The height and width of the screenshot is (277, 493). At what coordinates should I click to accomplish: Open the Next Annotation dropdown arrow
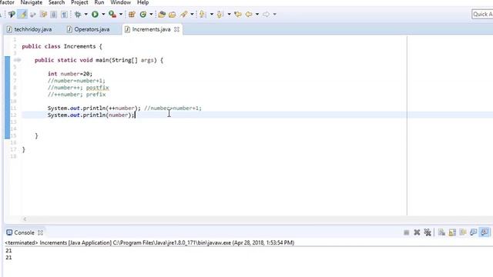(211, 14)
